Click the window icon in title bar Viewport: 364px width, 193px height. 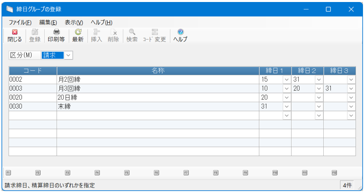(10, 9)
